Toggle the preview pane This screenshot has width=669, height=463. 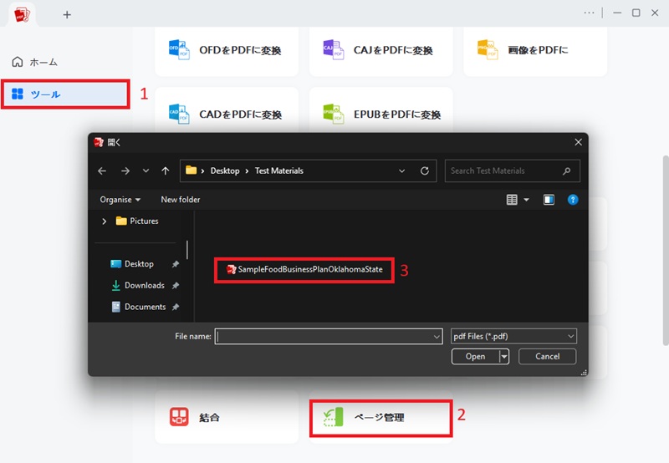click(549, 200)
